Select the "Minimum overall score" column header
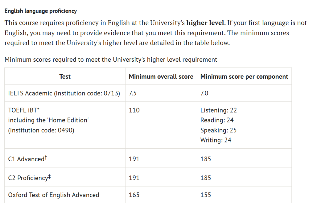This screenshot has height=210, width=317. click(x=161, y=77)
